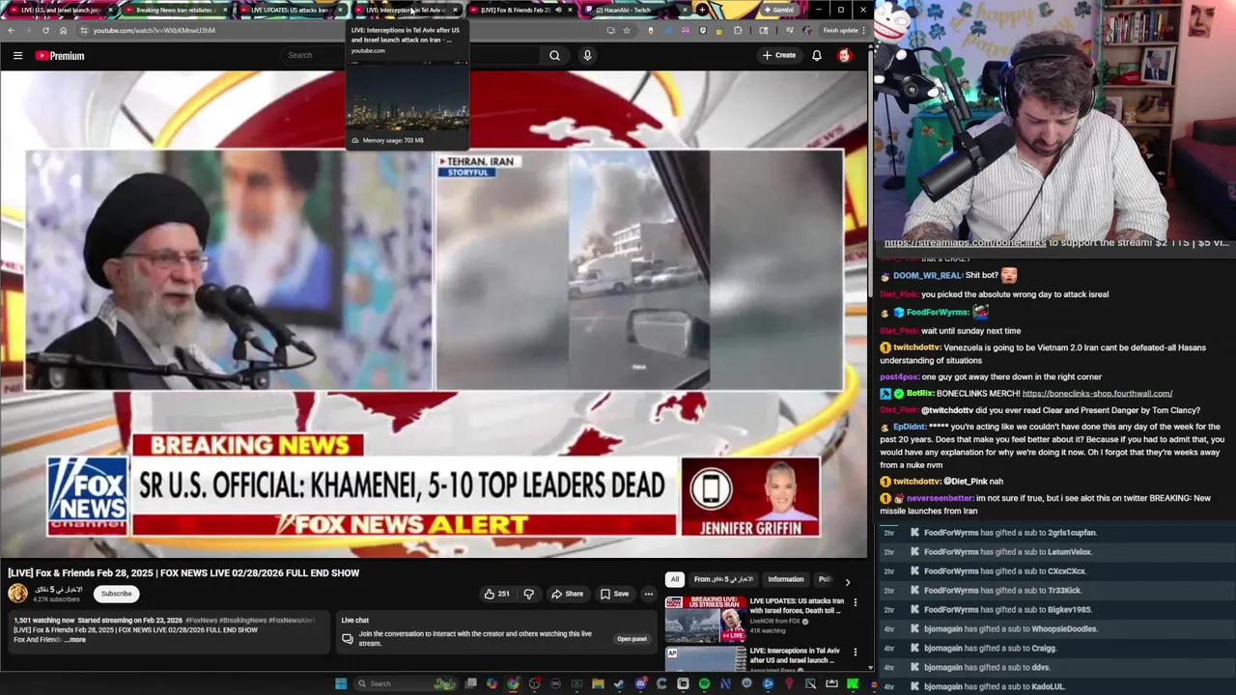The image size is (1236, 695).
Task: Open Gemini button in the title bar
Action: point(778,10)
